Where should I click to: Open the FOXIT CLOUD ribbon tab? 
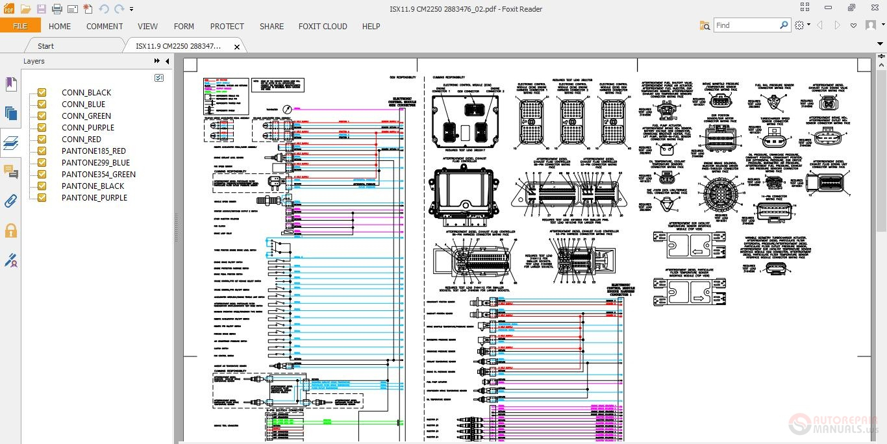[x=323, y=27]
